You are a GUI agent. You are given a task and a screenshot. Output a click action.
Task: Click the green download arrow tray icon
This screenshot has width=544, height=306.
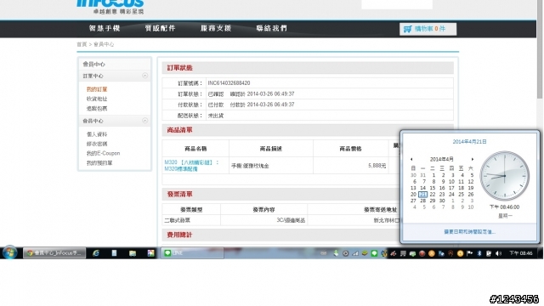336,253
